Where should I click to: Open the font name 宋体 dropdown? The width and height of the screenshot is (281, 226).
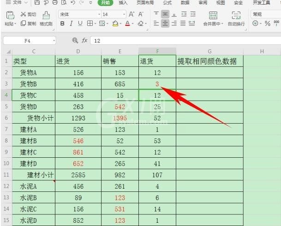tap(99, 14)
